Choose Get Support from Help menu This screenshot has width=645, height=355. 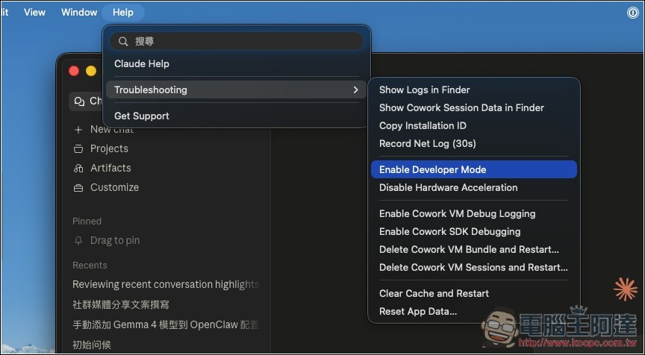(x=142, y=116)
